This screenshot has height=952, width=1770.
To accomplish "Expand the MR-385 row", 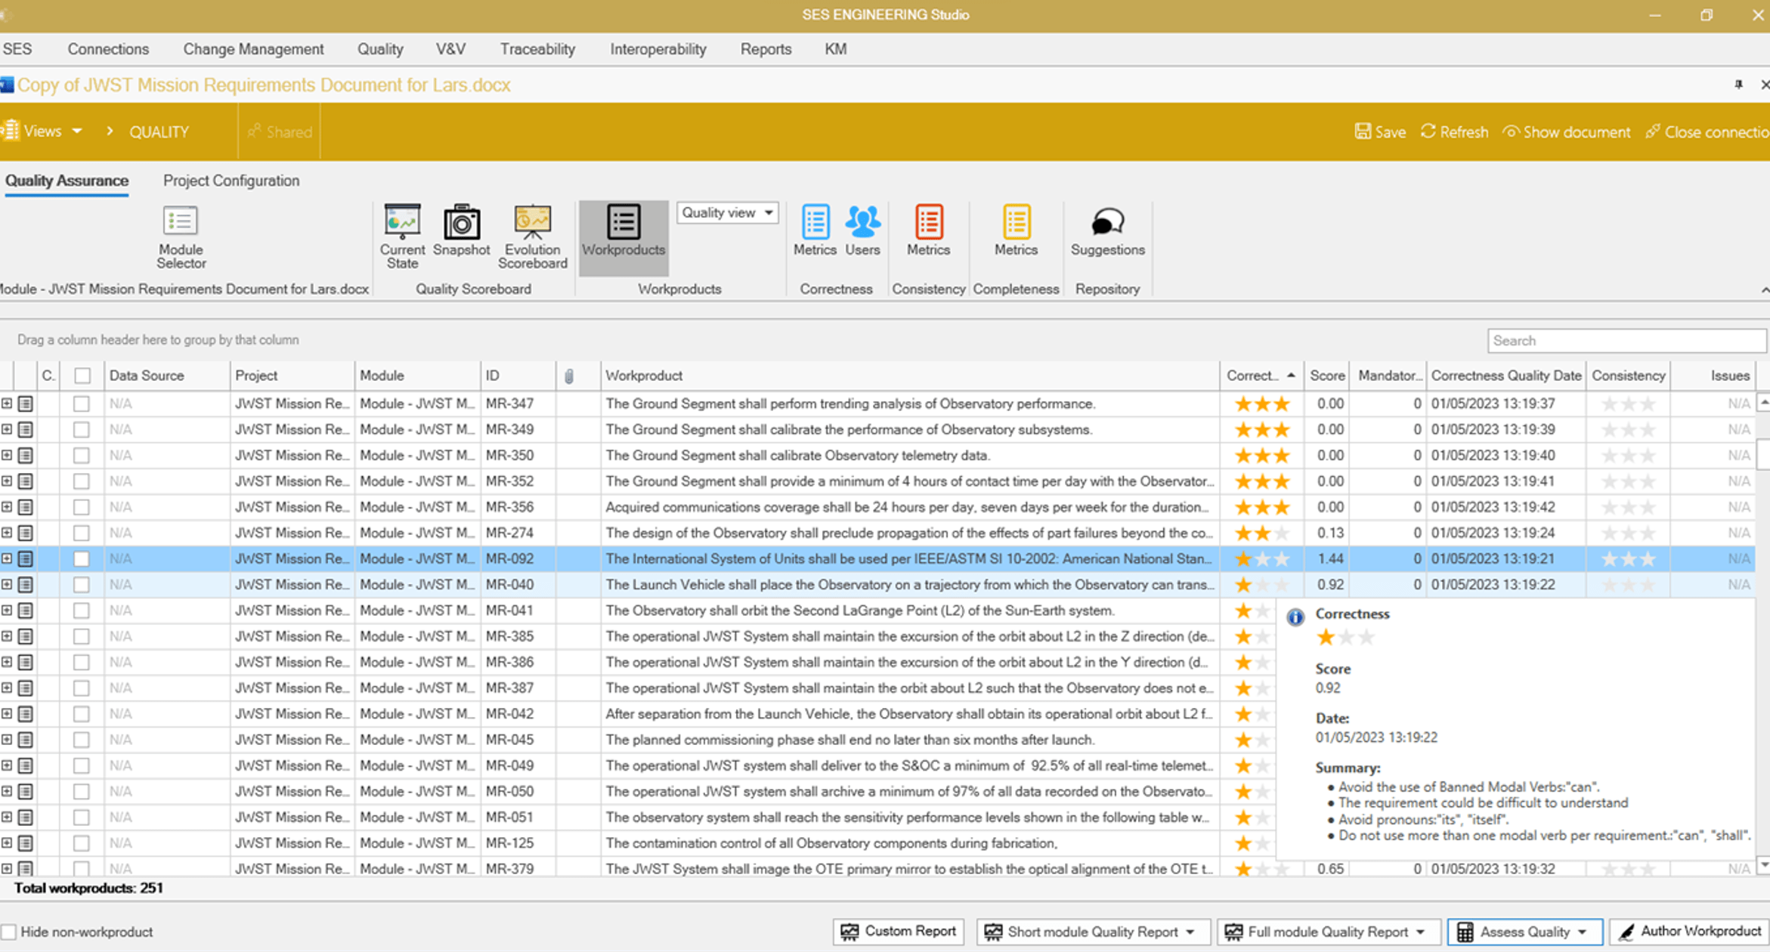I will [7, 636].
